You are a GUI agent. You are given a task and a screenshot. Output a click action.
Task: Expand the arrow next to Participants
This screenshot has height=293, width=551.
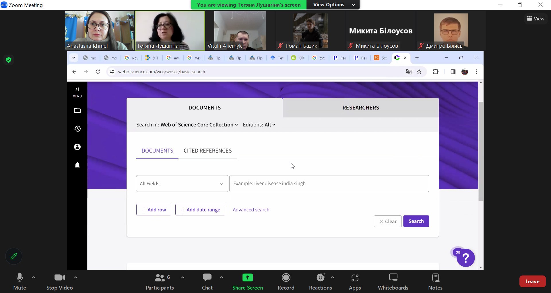click(x=183, y=277)
